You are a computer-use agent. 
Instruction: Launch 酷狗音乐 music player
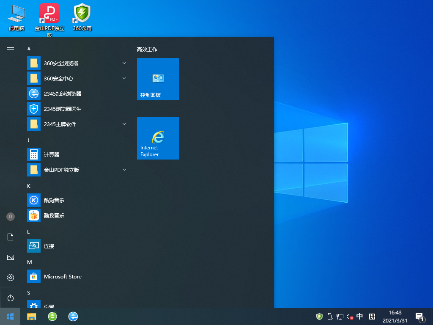coord(54,200)
